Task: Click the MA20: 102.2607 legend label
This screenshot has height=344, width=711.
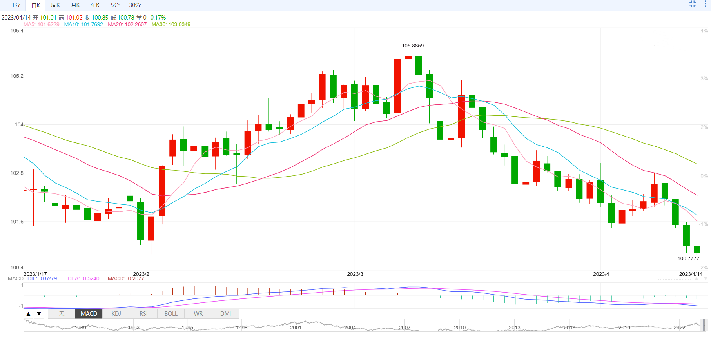Action: (x=127, y=24)
